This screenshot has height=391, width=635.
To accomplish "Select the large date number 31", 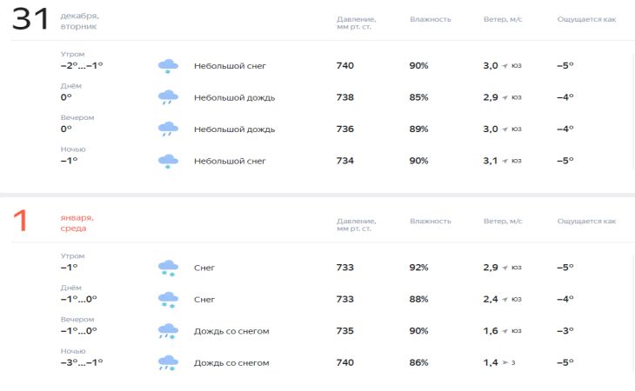I will click(x=30, y=21).
